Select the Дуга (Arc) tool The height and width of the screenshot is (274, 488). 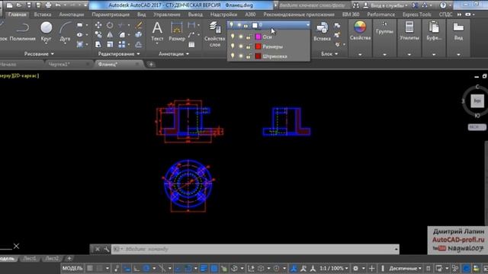[x=65, y=31]
